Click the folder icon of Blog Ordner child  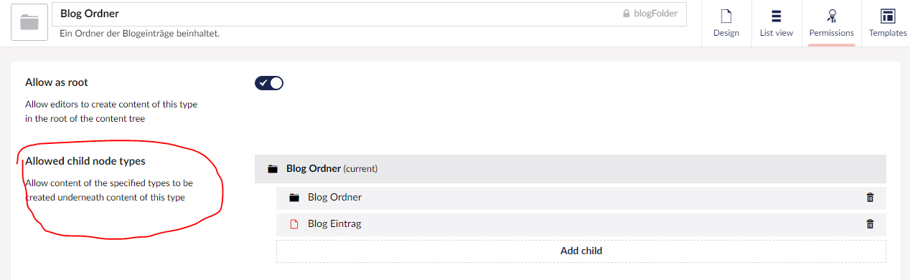(294, 198)
